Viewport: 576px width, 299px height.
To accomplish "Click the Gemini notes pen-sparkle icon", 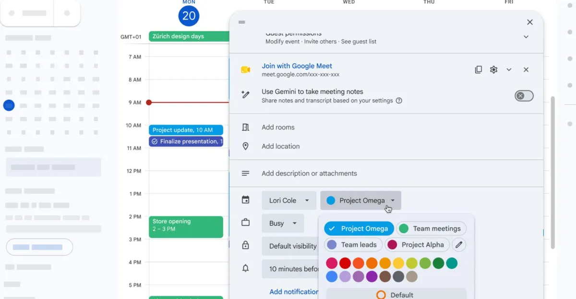I will tap(246, 95).
